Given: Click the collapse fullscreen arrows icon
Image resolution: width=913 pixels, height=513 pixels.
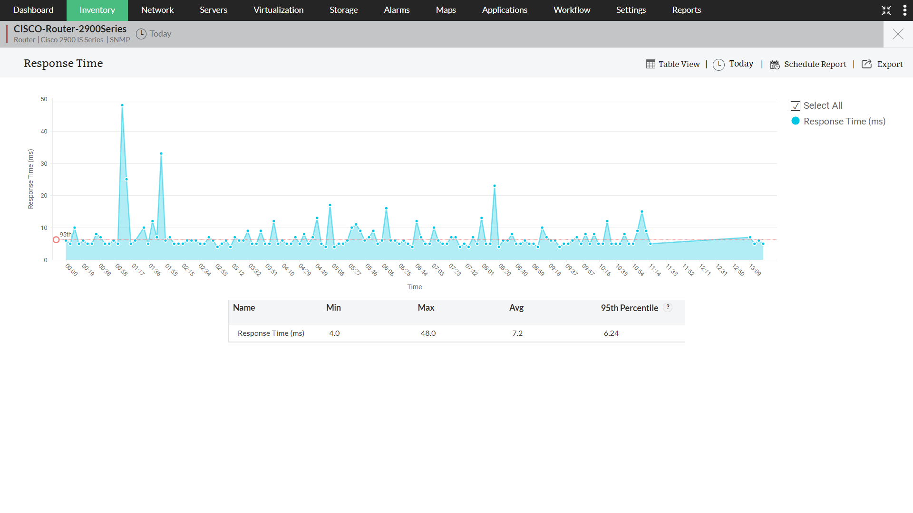Looking at the screenshot, I should point(886,10).
